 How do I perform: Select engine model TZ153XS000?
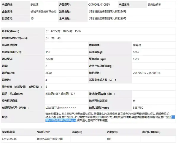click(9, 139)
